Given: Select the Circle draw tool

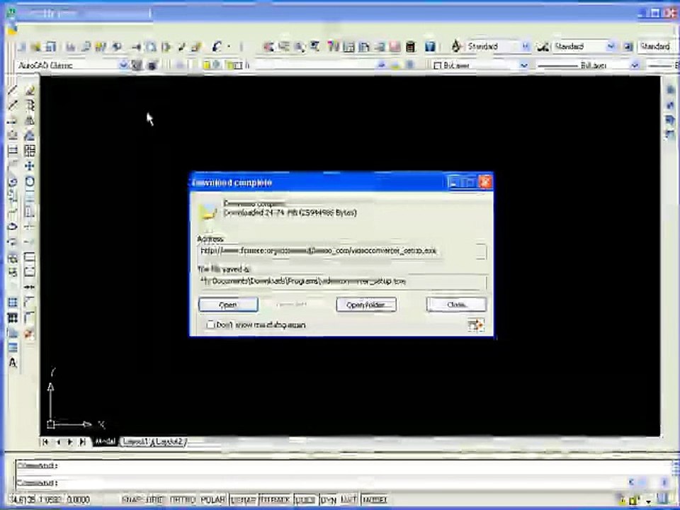Looking at the screenshot, I should point(13,181).
